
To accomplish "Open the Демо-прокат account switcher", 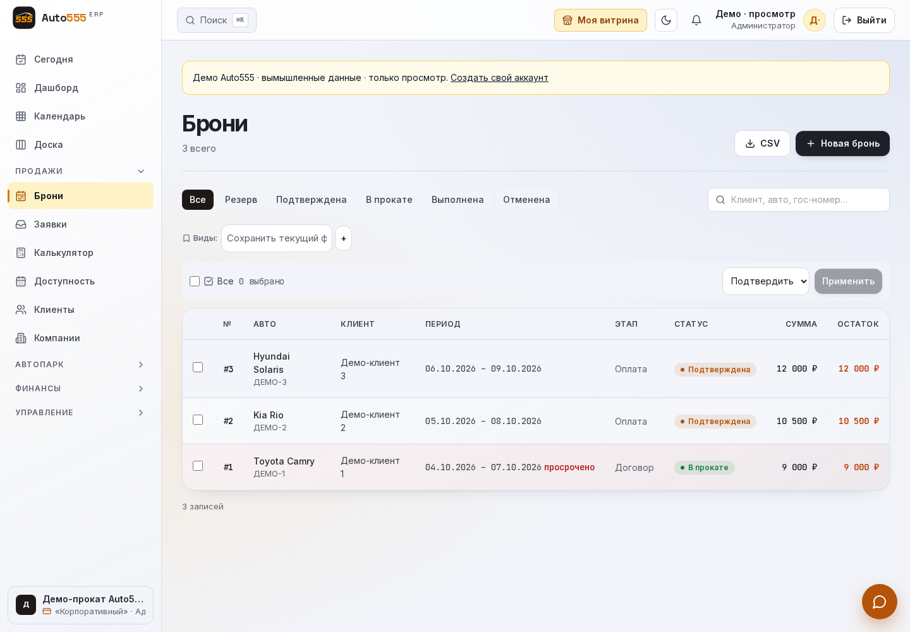I will coord(80,605).
